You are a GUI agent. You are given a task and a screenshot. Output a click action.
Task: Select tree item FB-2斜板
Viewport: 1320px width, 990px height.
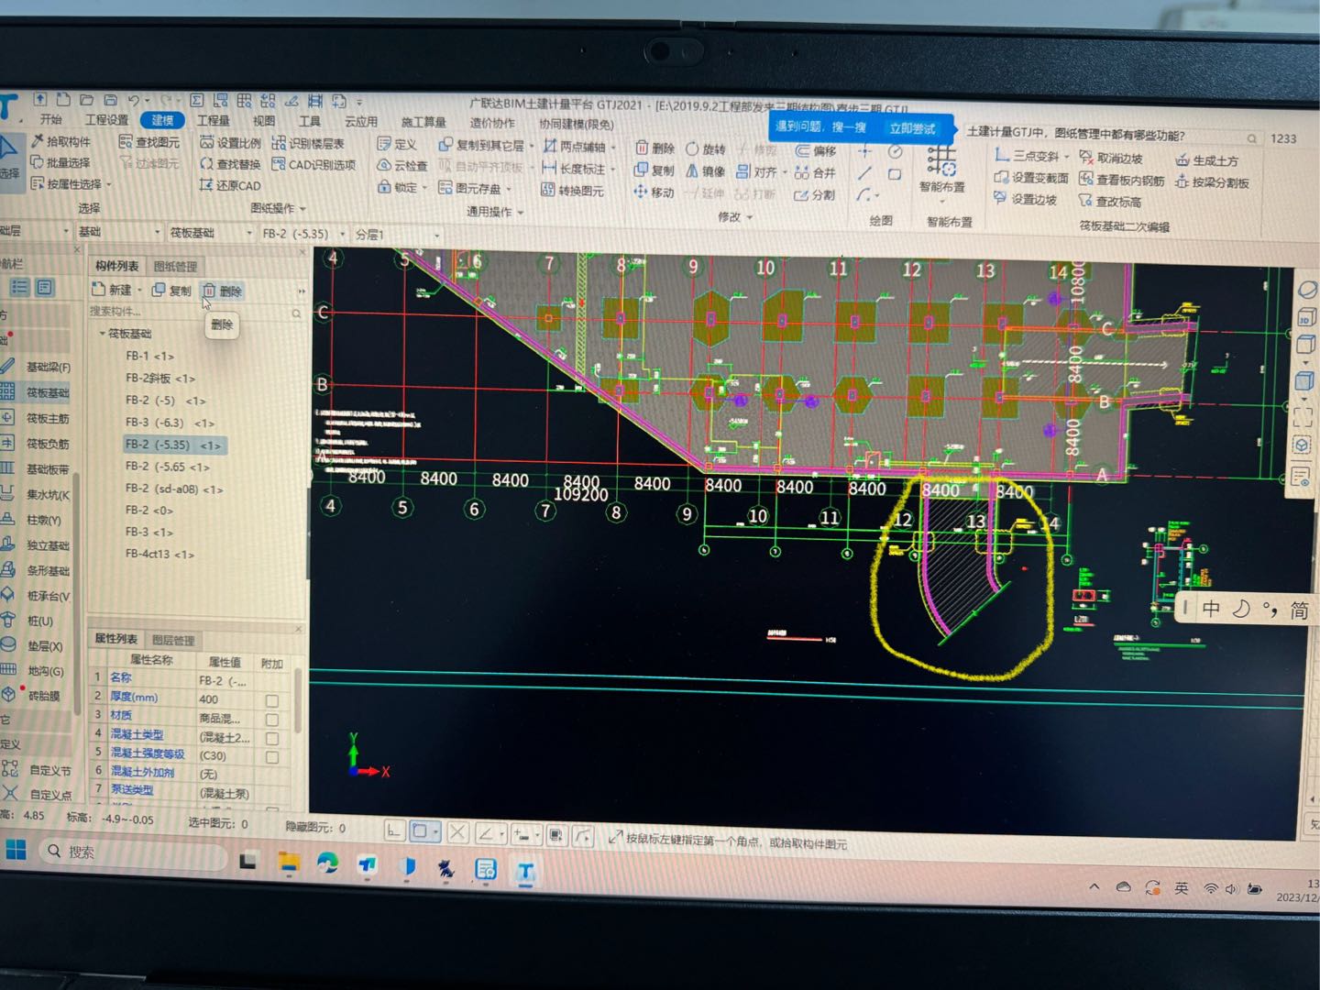pos(159,378)
